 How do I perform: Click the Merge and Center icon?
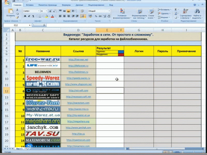[82, 16]
